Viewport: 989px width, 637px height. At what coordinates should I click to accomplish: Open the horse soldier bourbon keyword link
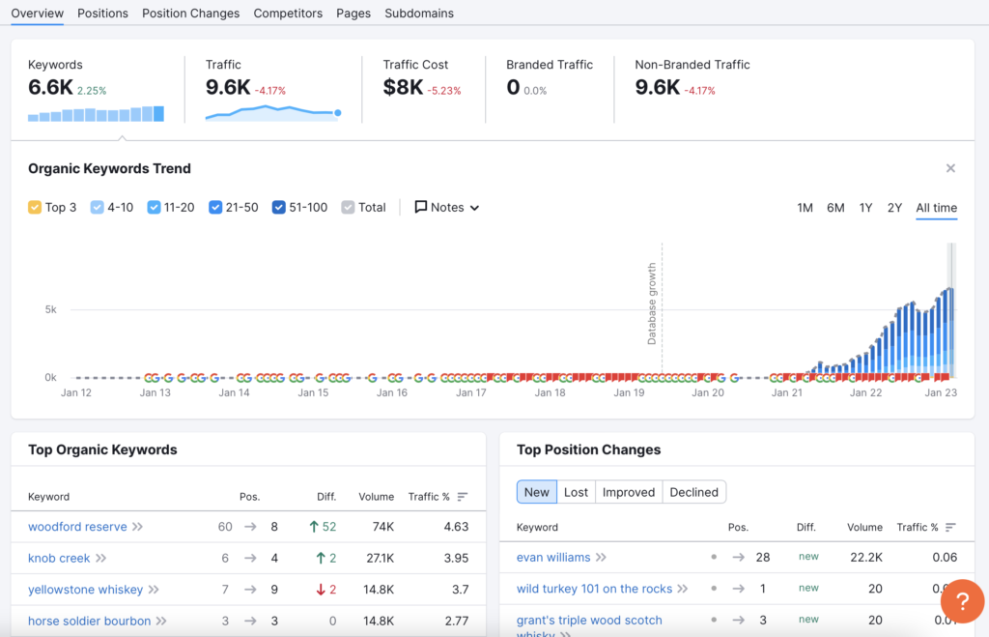[x=90, y=622]
